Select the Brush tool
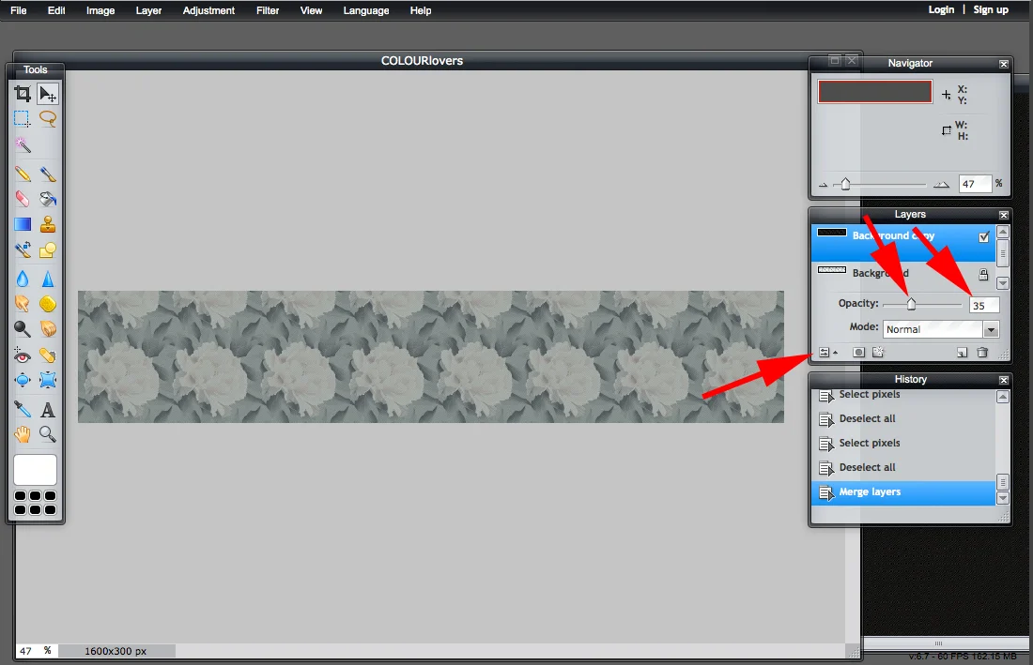The image size is (1033, 665). tap(48, 174)
